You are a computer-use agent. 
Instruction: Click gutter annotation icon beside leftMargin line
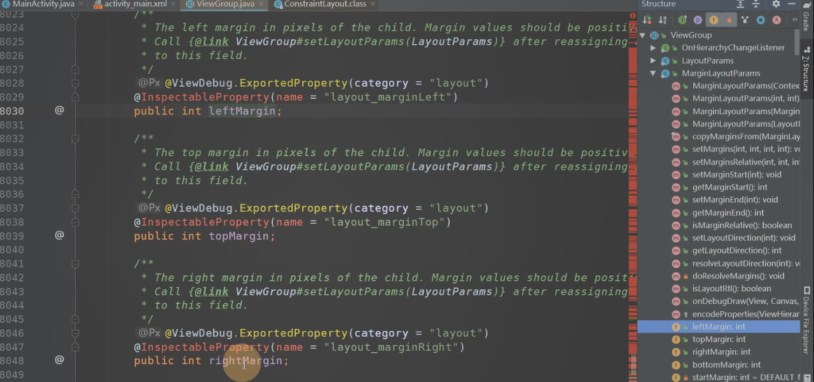(59, 111)
